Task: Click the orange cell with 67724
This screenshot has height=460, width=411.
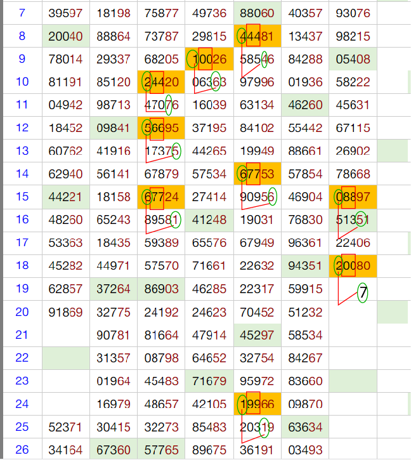Action: (x=162, y=197)
